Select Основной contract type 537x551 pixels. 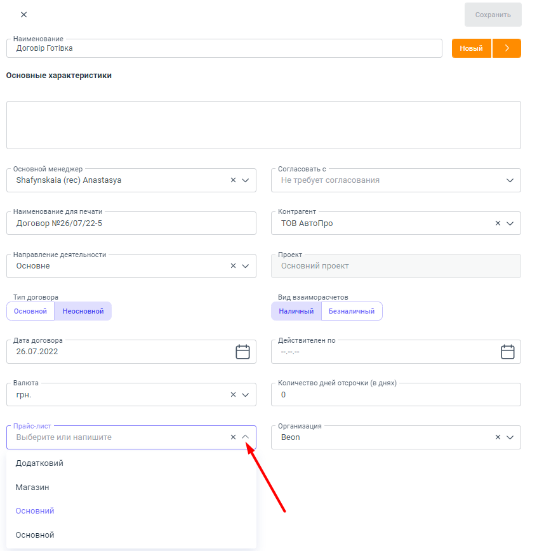(x=30, y=311)
